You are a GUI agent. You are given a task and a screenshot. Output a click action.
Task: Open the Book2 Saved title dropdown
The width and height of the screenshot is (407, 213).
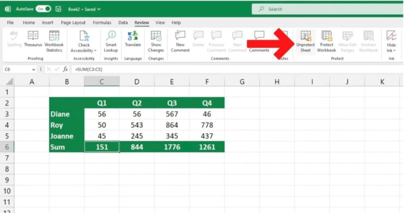coord(84,10)
